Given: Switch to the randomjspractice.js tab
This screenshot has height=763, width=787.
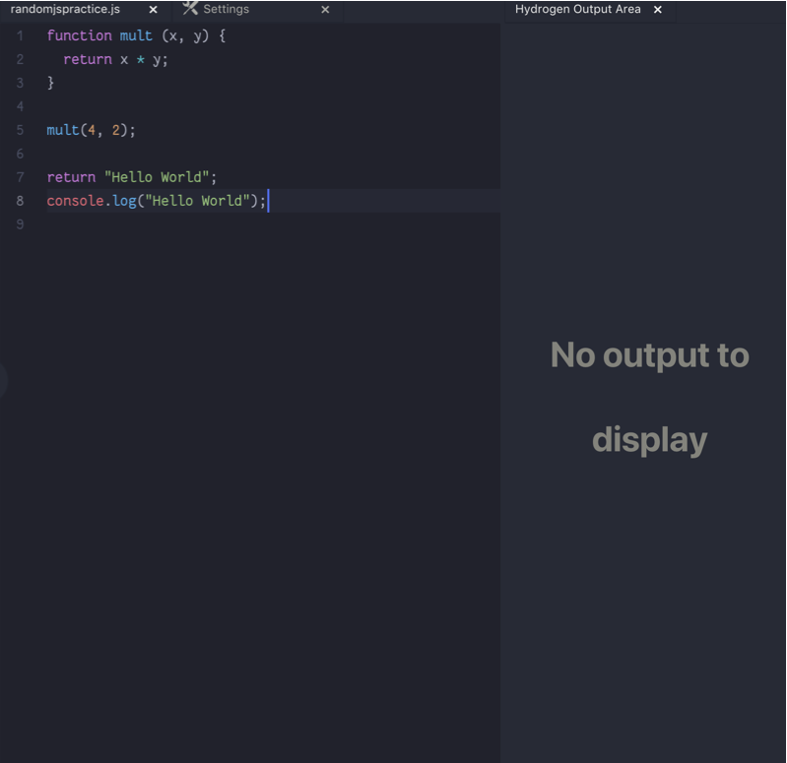Looking at the screenshot, I should tap(65, 10).
